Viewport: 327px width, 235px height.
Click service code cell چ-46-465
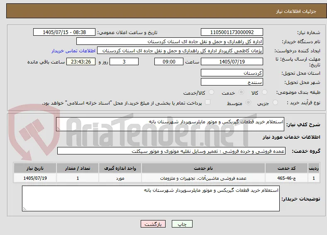[287, 178]
